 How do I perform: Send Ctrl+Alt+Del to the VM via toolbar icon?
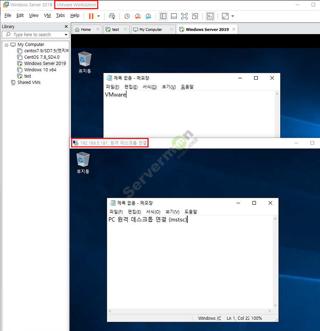[112, 16]
